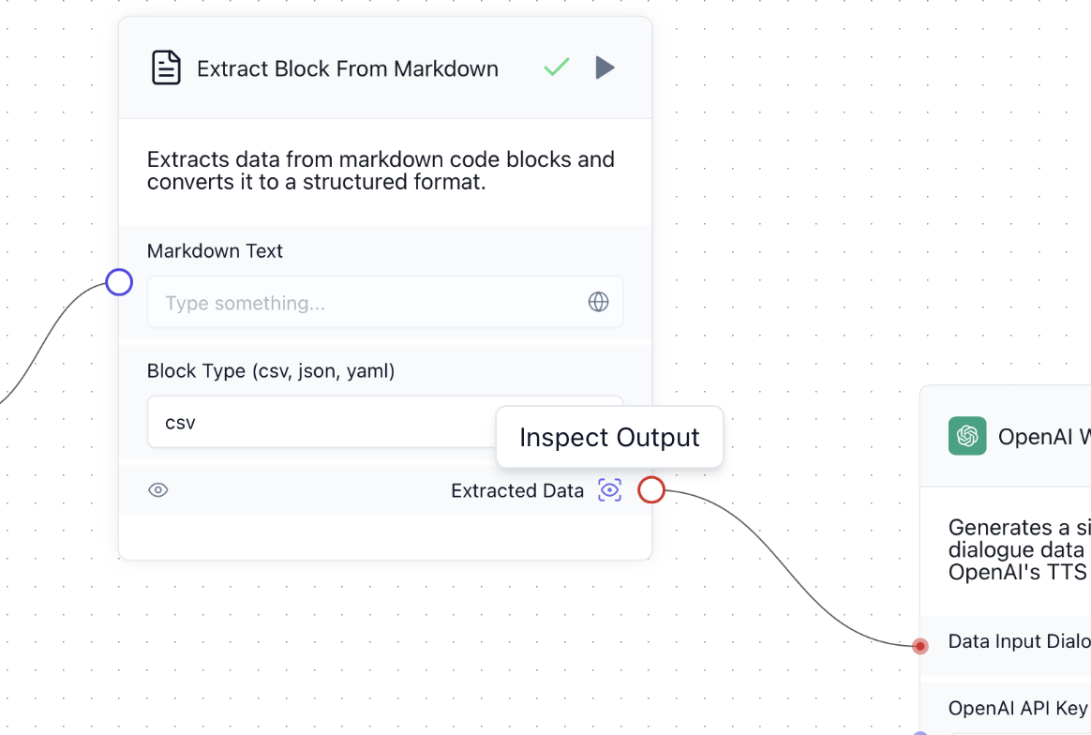Select the Extract Block From Markdown title

point(348,69)
